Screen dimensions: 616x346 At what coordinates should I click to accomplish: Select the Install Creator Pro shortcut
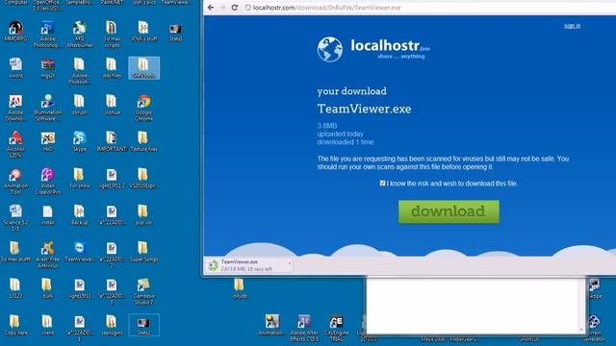coord(47,182)
